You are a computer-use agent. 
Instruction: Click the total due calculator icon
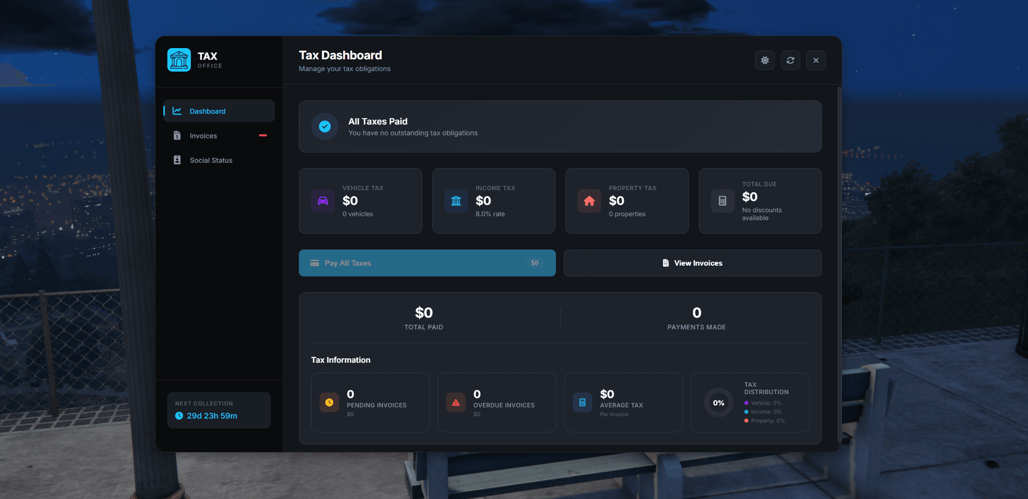[722, 201]
